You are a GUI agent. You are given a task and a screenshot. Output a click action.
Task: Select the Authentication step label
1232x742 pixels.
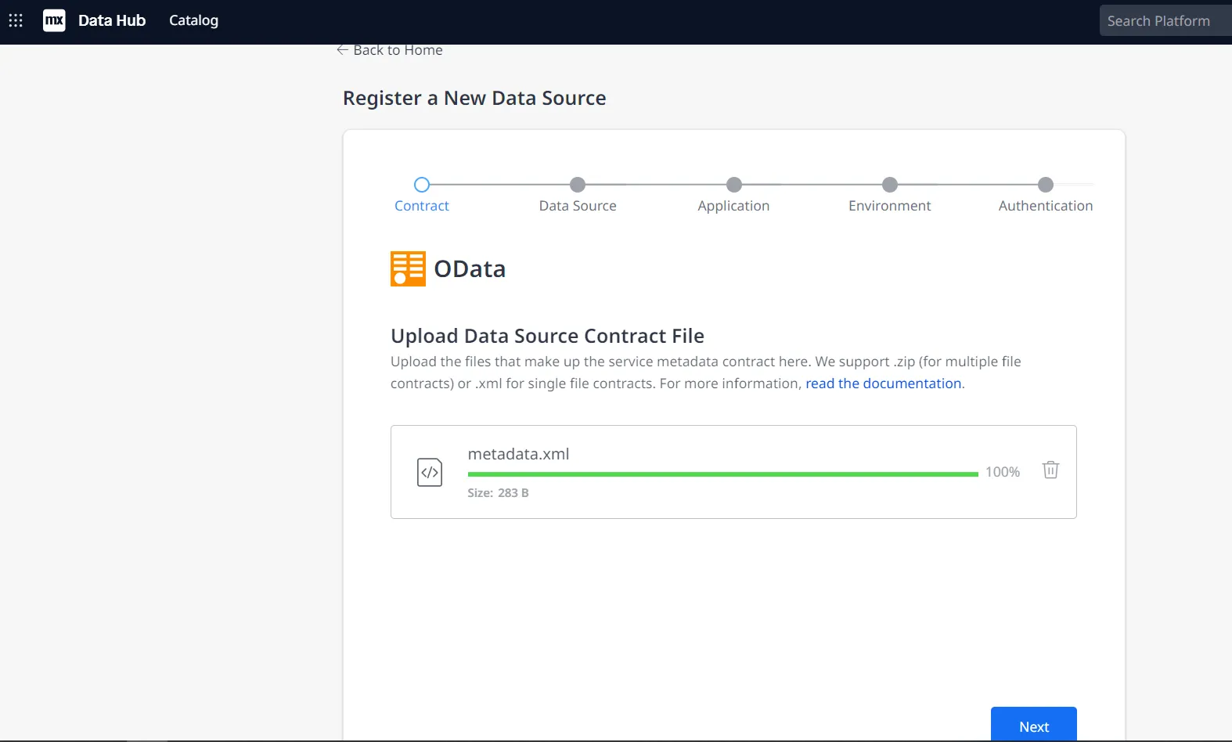tap(1045, 206)
